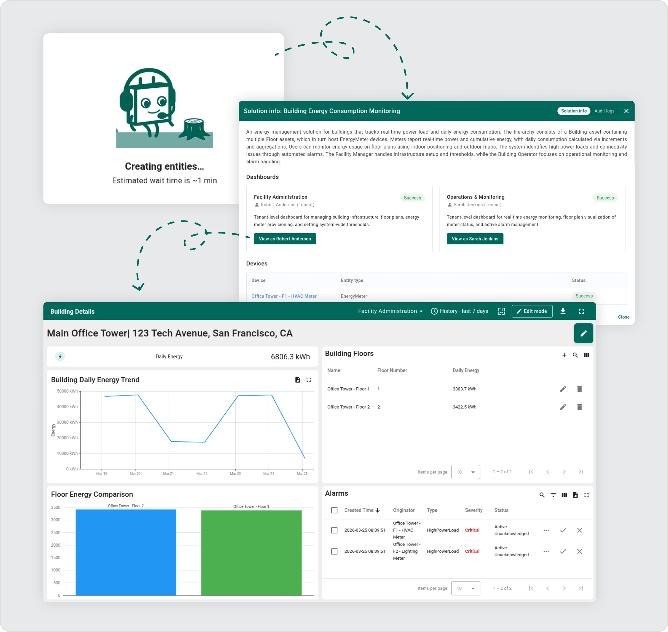Check the F2 - Lighting Meter alarm checkbox
The height and width of the screenshot is (632, 668).
(334, 552)
